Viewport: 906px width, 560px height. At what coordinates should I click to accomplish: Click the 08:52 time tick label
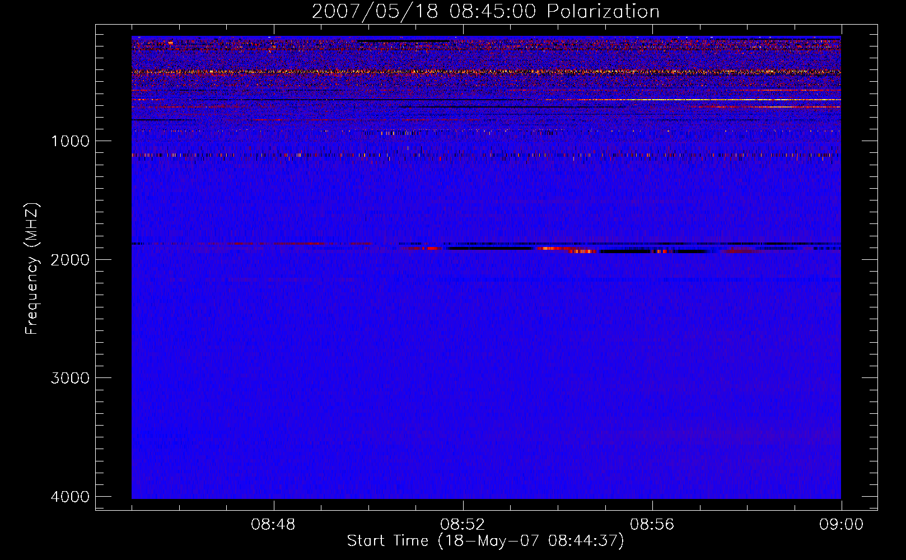coord(463,525)
